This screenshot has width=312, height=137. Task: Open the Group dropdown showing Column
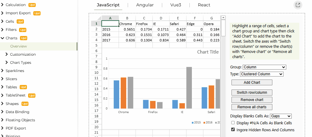tap(264, 67)
